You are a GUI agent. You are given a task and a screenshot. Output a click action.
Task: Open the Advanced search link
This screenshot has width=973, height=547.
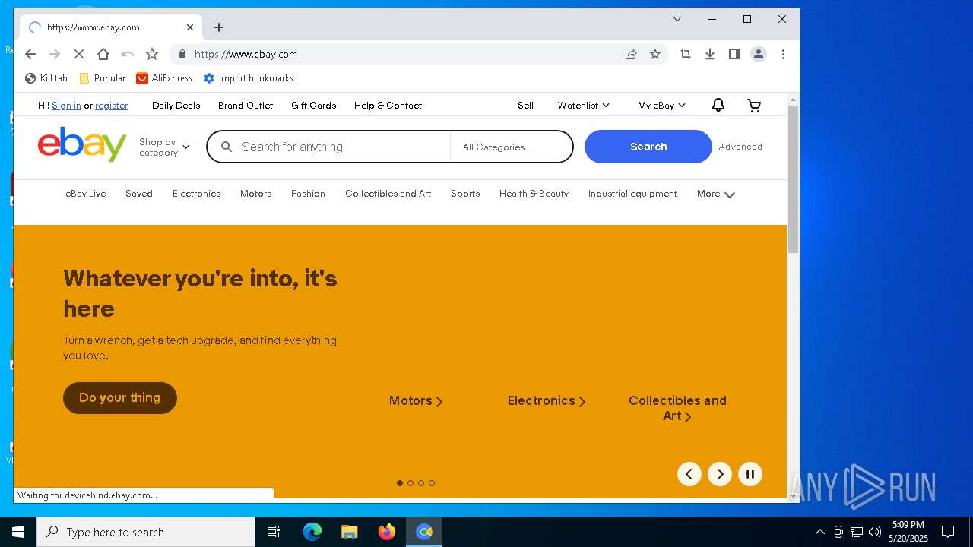coord(740,147)
